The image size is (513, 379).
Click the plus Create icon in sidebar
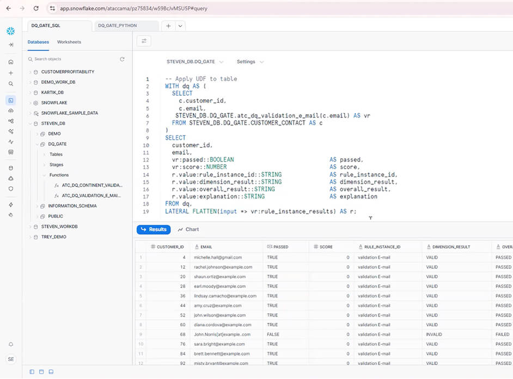click(x=11, y=73)
